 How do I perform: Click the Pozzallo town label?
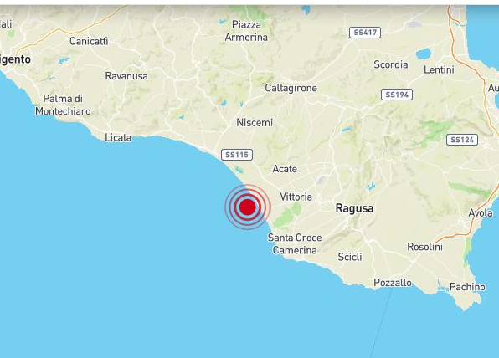[x=393, y=283]
